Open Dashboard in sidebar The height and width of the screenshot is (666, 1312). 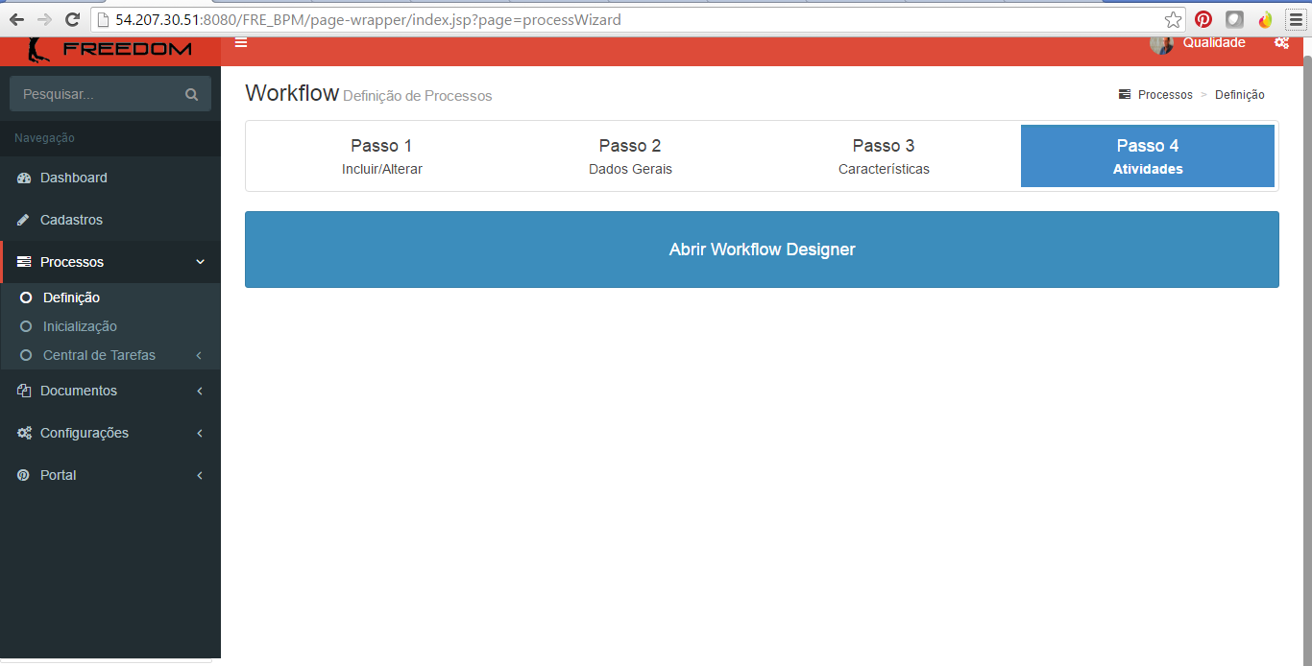pos(110,178)
